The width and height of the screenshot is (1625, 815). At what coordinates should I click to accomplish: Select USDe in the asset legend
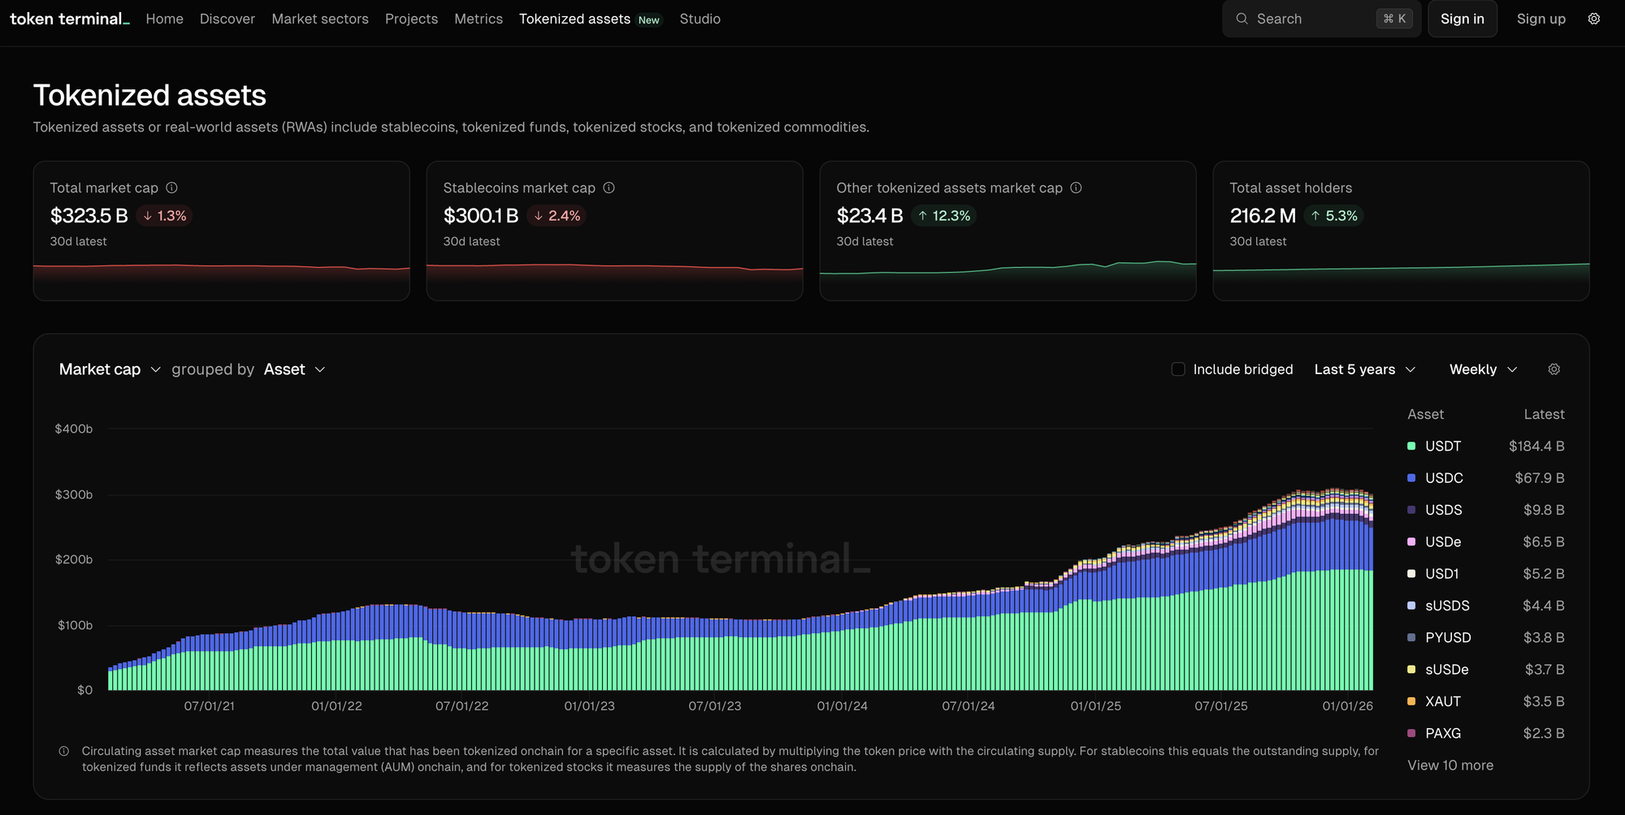(x=1443, y=541)
